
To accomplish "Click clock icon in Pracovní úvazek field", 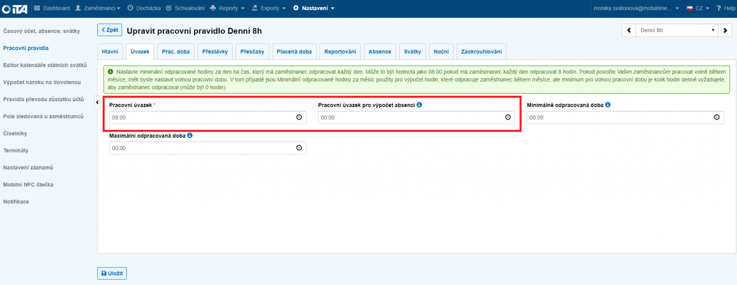I will point(299,117).
